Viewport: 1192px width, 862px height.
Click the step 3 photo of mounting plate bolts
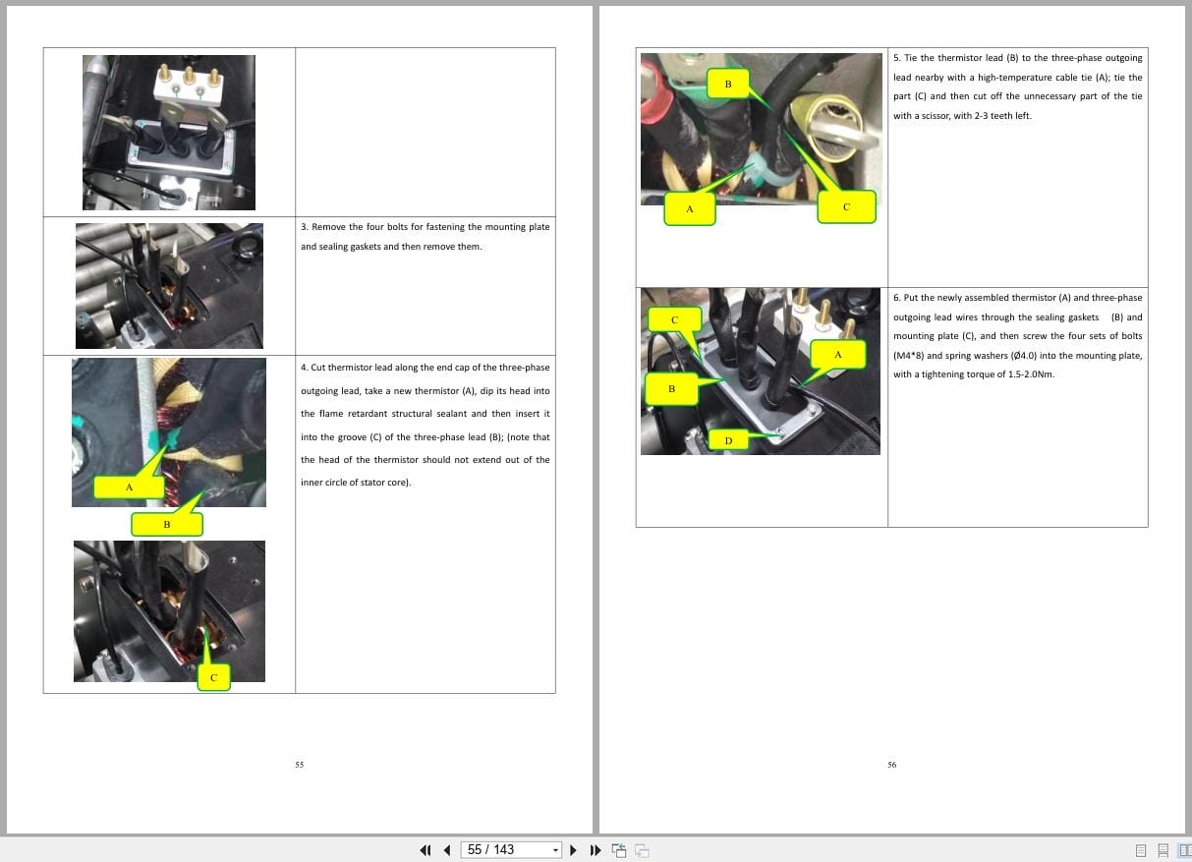pyautogui.click(x=169, y=286)
